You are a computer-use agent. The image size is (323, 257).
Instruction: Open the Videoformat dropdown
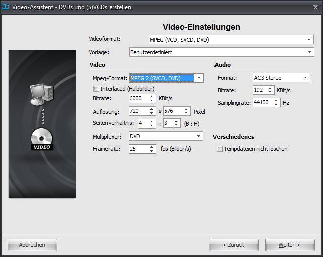[310, 39]
